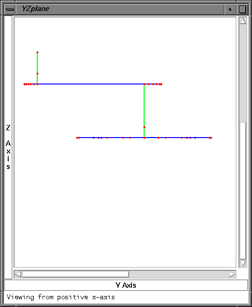Click the minimize dot button in title bar
Image resolution: width=252 pixels, height=307 pixels.
coord(230,9)
